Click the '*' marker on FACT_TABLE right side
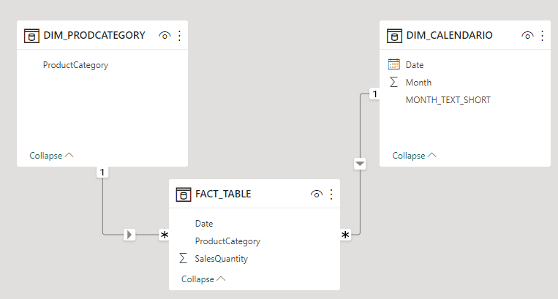Viewport: 558px width, 299px height. click(x=345, y=235)
